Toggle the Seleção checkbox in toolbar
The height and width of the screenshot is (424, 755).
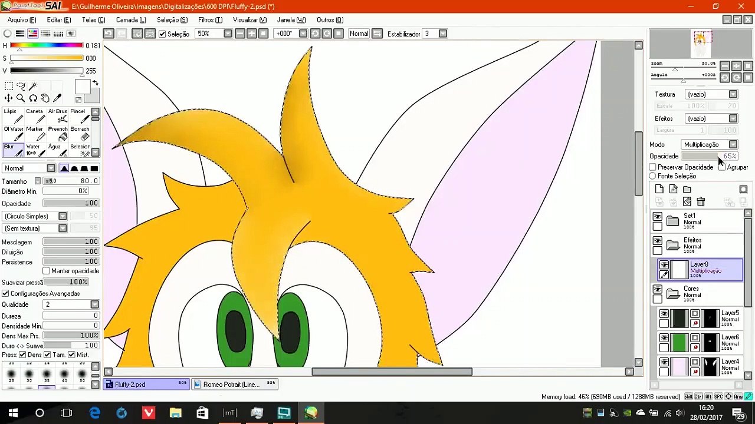point(162,34)
